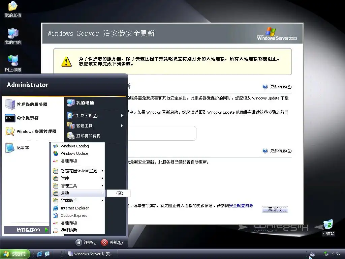Open 更多信息(O) link

281,151
